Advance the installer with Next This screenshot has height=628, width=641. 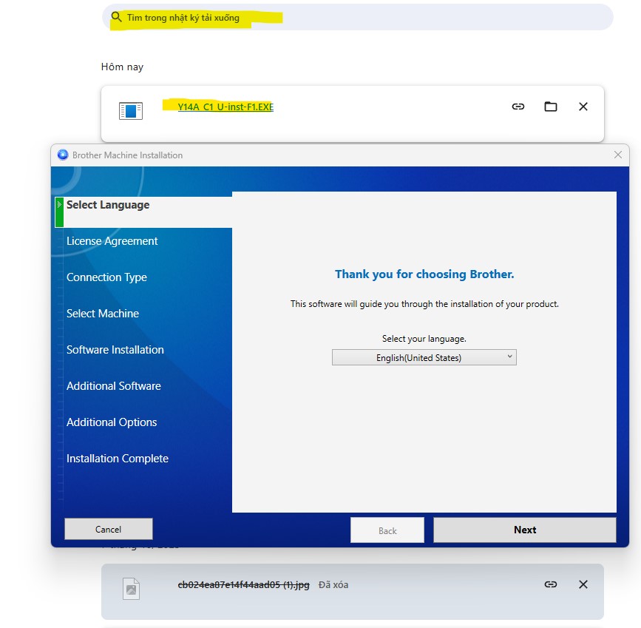point(523,530)
